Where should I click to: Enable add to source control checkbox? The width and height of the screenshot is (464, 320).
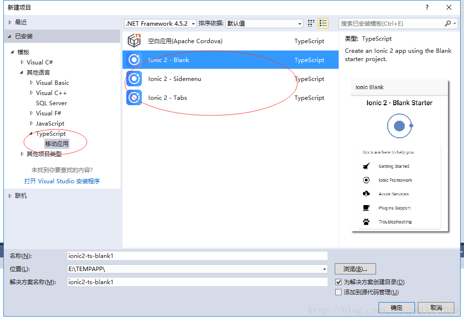338,292
